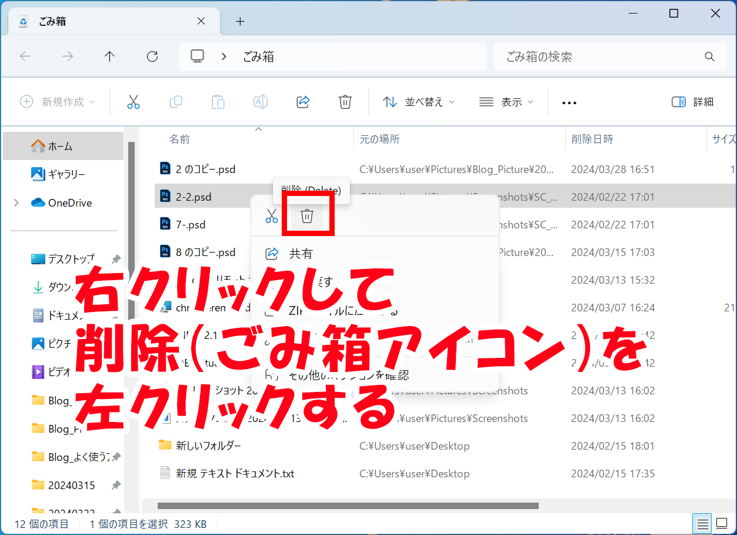This screenshot has height=535, width=737.
Task: Click the toolbar share icon
Action: [303, 102]
